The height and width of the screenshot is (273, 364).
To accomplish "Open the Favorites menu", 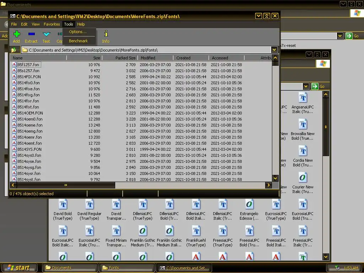I will coord(52,24).
